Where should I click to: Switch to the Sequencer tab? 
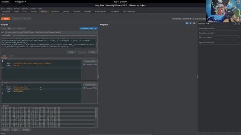(x=55, y=12)
